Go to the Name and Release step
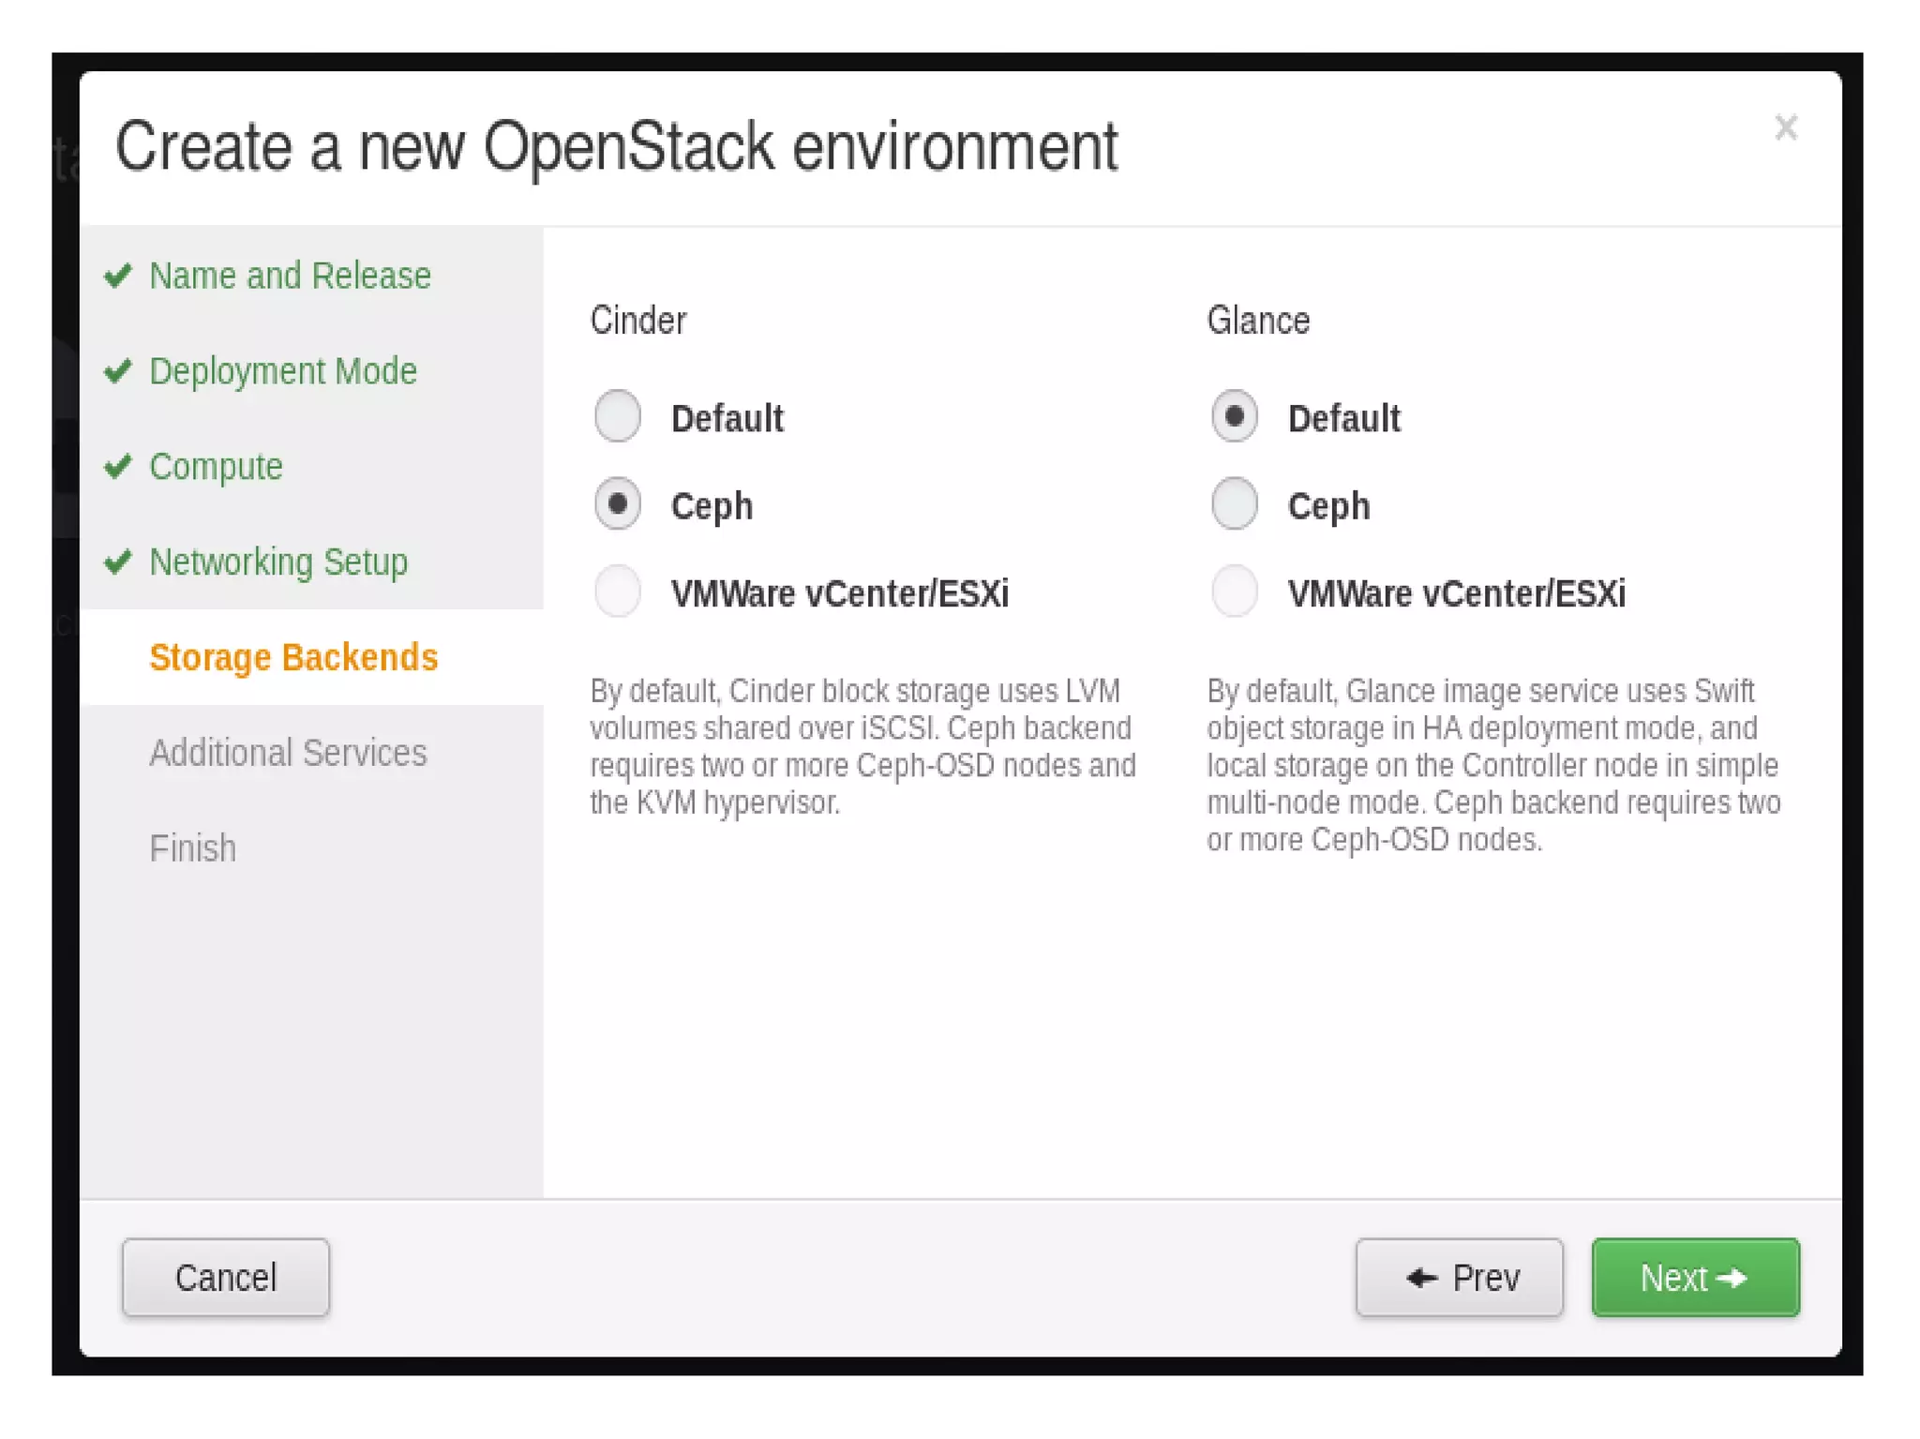The height and width of the screenshot is (1439, 1920). click(290, 276)
